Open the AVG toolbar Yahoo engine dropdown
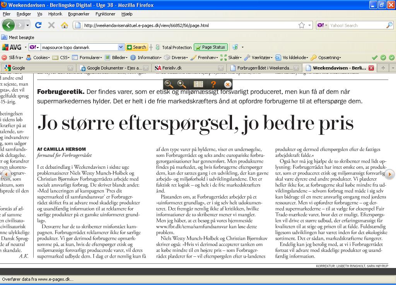Viewport: 396px width, 285px height. coord(34,47)
